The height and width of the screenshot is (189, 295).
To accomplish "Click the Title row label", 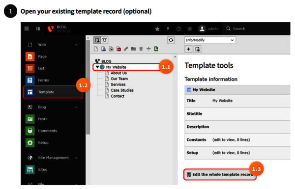I will [x=191, y=101].
